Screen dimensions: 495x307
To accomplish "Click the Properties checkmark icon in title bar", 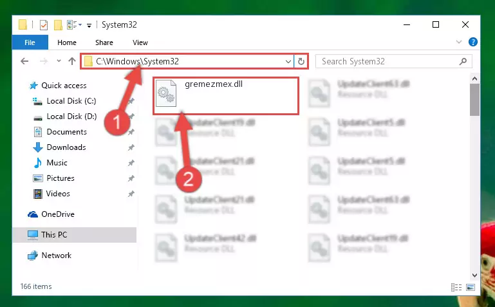I will [44, 24].
